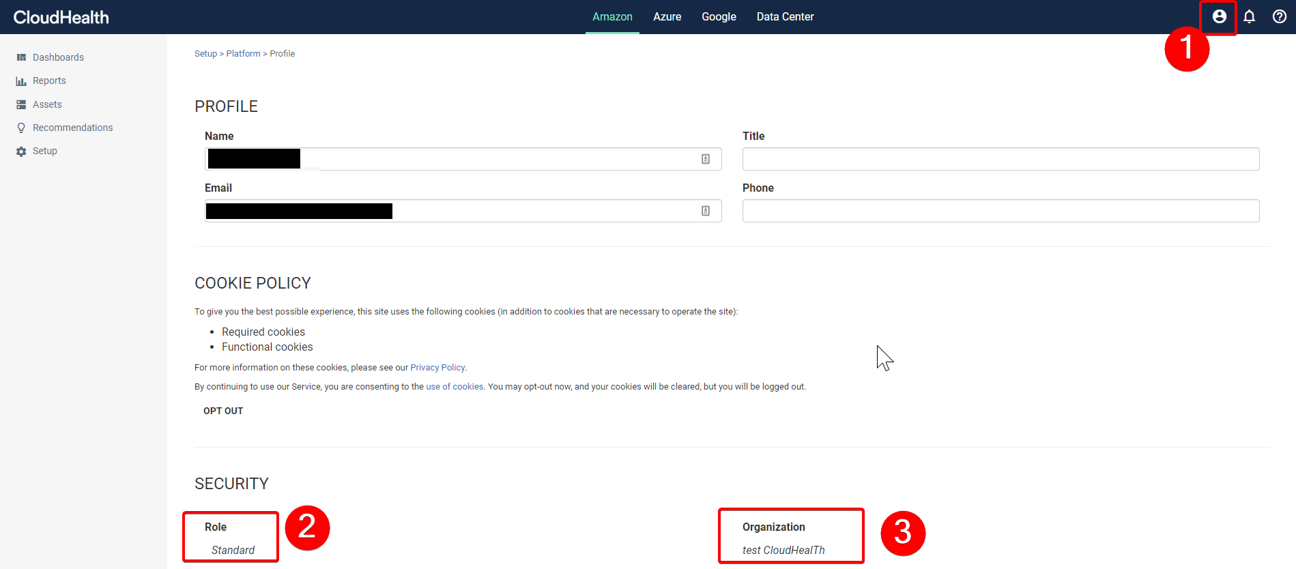This screenshot has width=1296, height=569.
Task: Open the Privacy Policy link
Action: (437, 367)
